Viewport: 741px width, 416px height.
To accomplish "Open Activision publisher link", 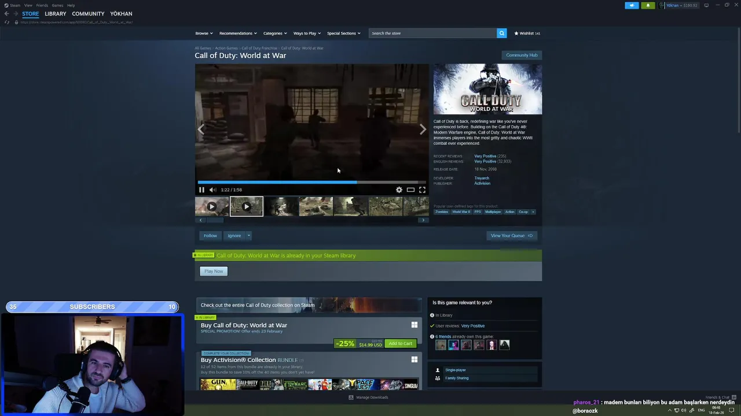I will pos(482,183).
